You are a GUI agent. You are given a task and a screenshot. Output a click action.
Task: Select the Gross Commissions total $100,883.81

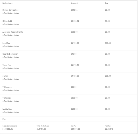tap(8, 129)
